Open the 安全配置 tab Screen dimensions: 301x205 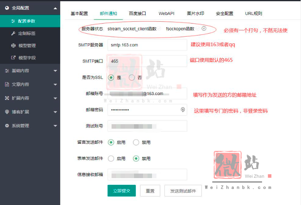[x=224, y=13]
